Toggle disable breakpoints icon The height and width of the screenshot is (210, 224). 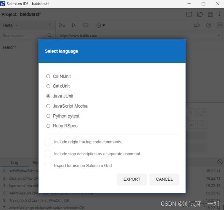coord(197,25)
